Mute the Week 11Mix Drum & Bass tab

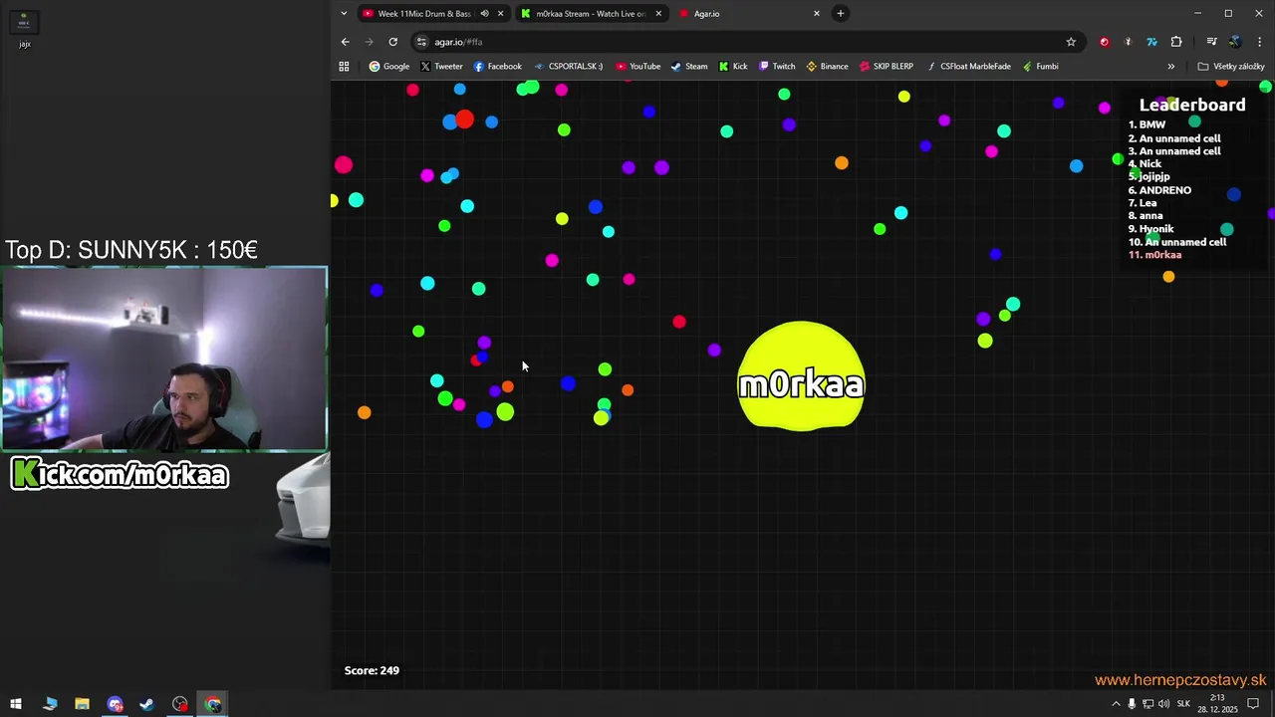pyautogui.click(x=484, y=14)
